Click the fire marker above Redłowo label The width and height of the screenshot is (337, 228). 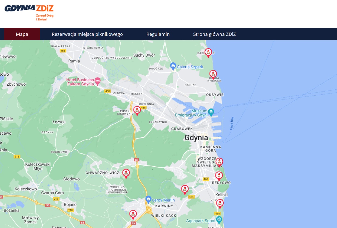click(x=219, y=176)
